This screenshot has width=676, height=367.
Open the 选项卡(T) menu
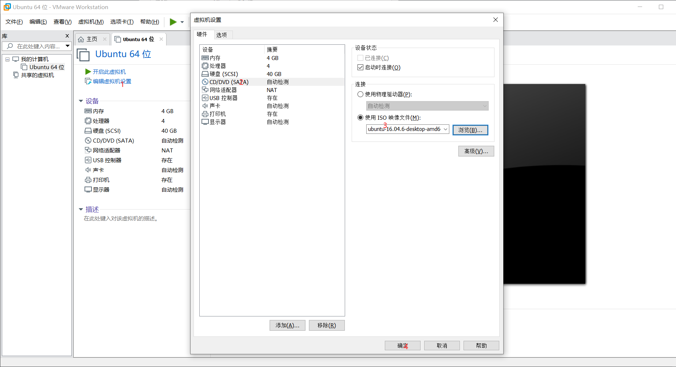[x=122, y=22]
